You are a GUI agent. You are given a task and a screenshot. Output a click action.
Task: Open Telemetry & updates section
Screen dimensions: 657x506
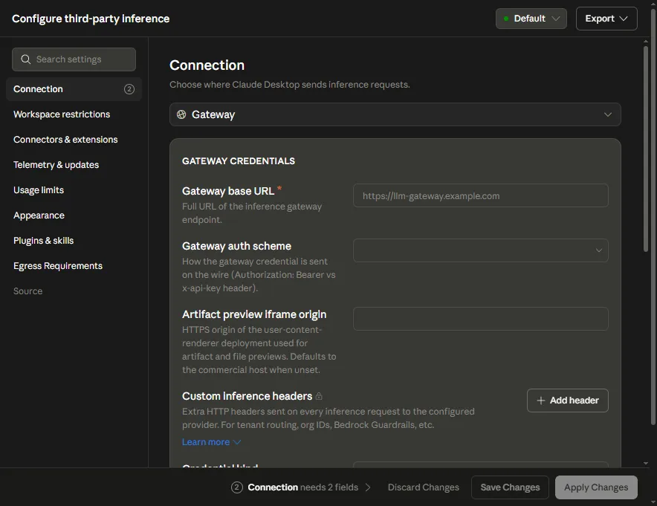(56, 165)
